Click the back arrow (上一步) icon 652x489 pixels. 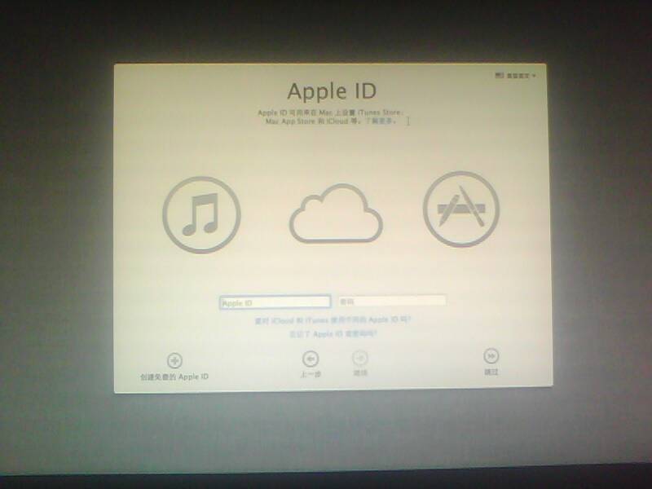[x=310, y=357]
